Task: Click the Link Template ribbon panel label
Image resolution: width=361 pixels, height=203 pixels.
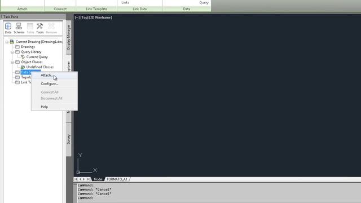Action: tap(96, 9)
